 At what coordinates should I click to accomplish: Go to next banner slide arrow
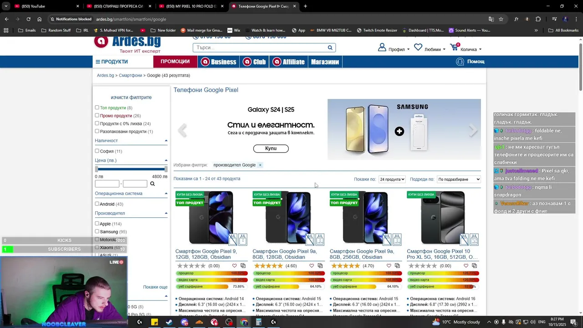pyautogui.click(x=473, y=130)
